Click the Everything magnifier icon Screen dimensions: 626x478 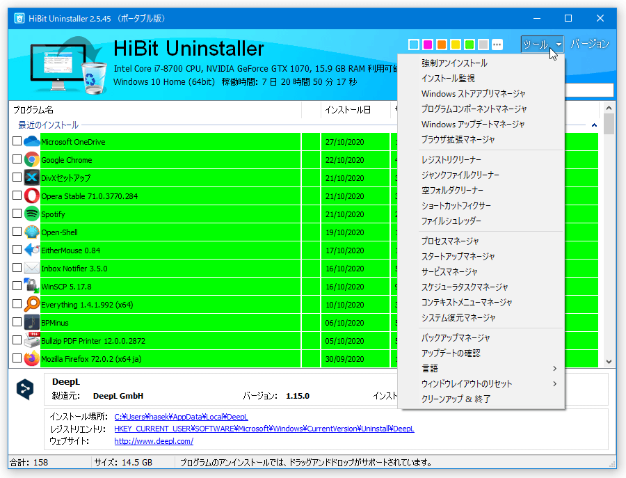31,304
